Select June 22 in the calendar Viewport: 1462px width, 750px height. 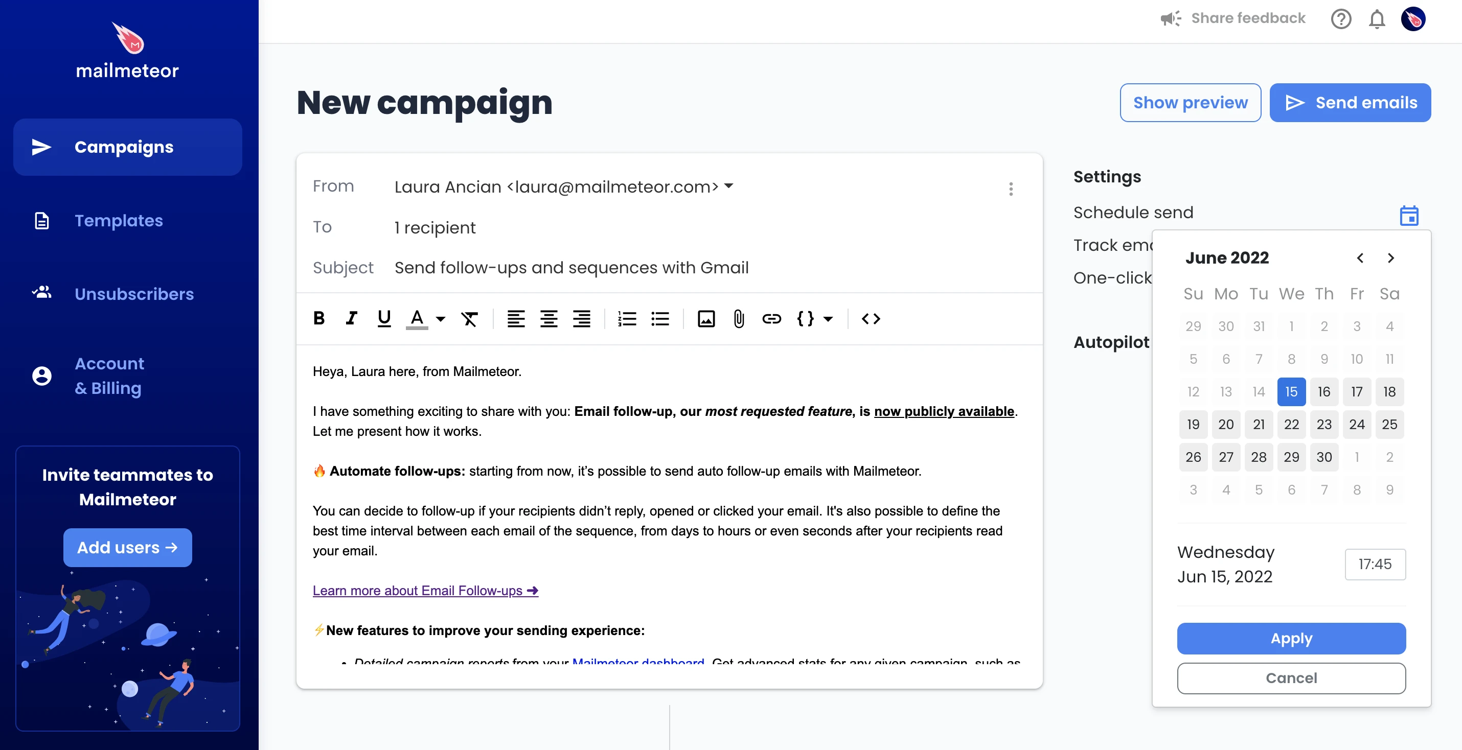[x=1291, y=424]
